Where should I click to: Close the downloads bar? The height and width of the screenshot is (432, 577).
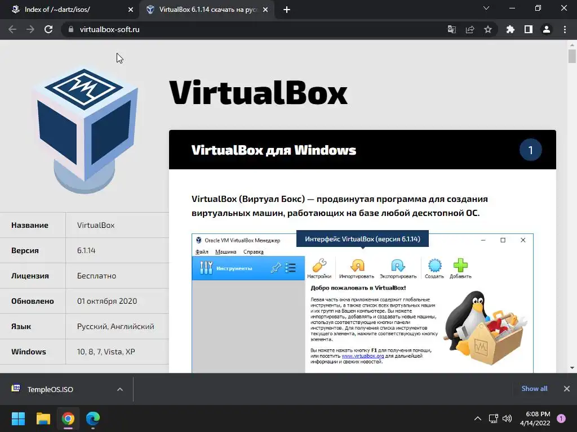click(567, 389)
